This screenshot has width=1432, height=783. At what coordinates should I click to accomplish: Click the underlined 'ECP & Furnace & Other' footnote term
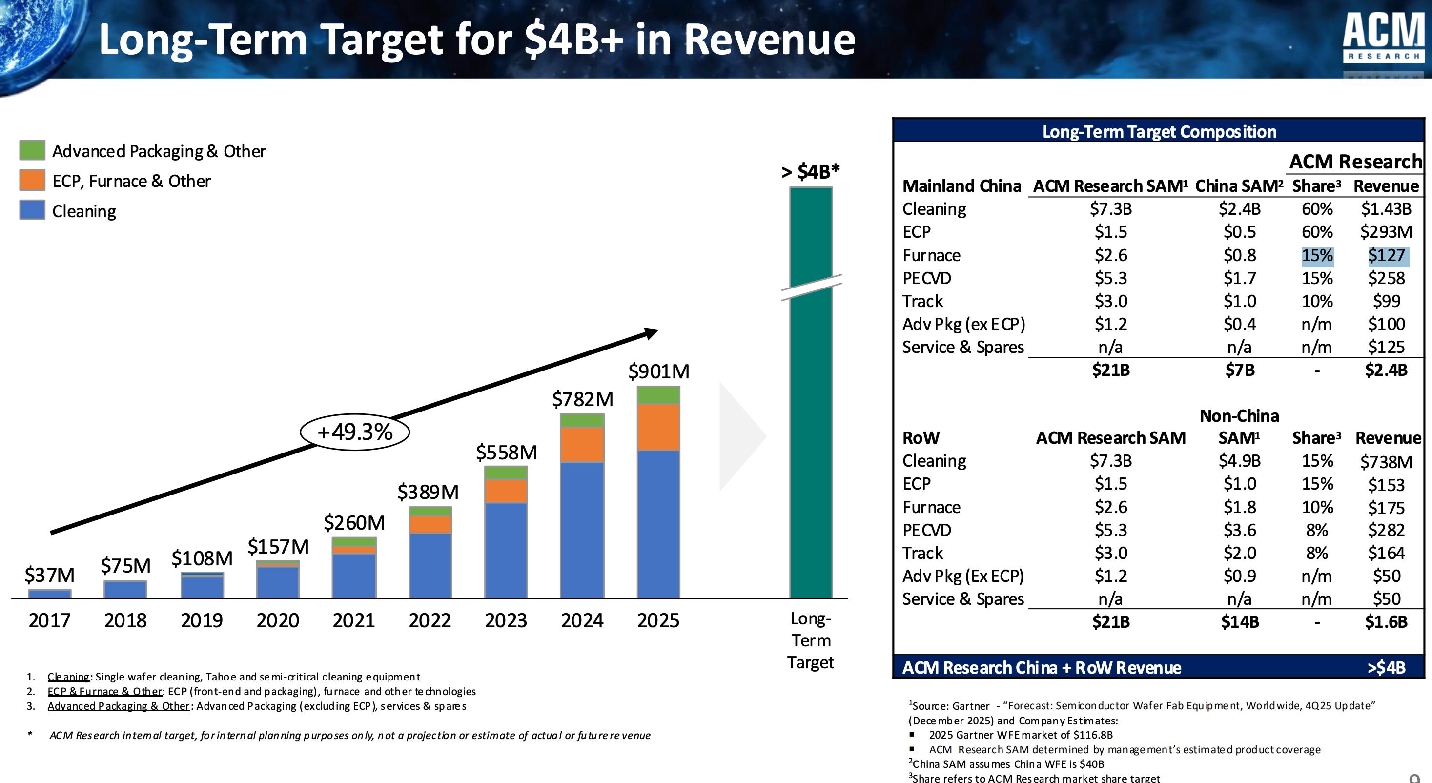pos(105,691)
